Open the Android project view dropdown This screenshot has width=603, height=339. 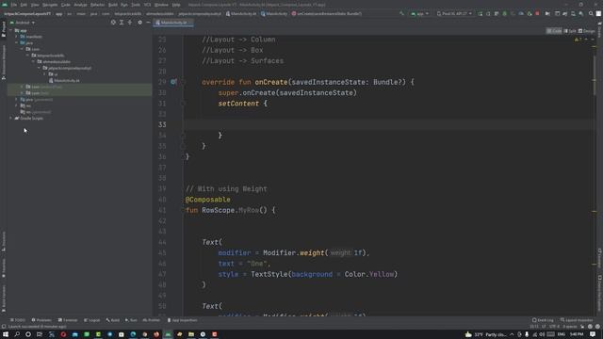[23, 23]
